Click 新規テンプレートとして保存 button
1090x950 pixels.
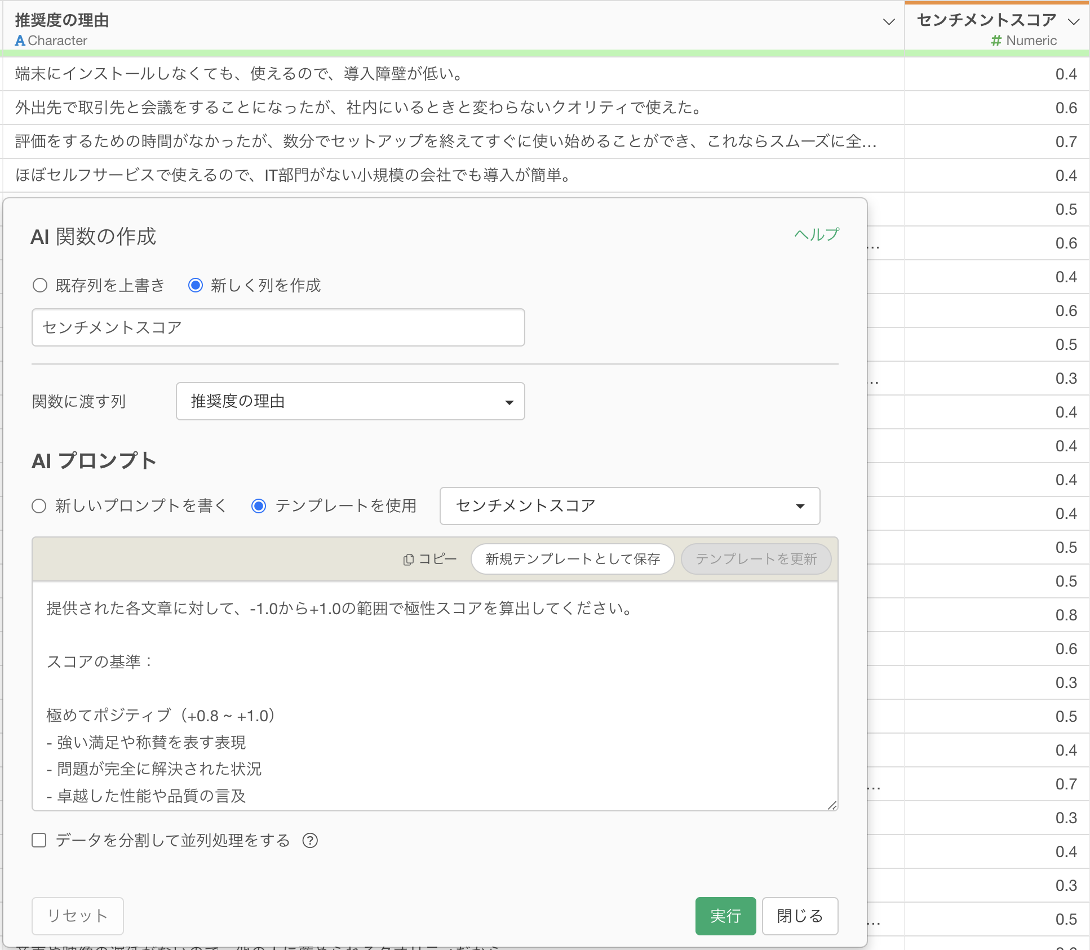point(572,560)
